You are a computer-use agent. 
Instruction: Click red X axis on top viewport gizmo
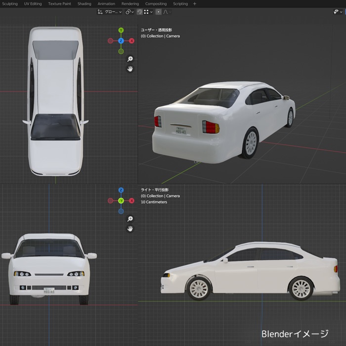(x=132, y=41)
